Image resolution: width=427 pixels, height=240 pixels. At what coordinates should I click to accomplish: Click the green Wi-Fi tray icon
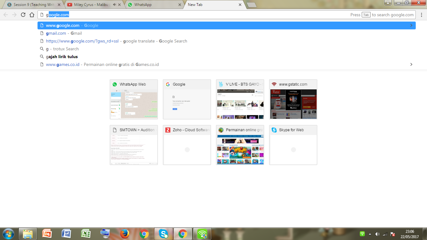(362, 234)
